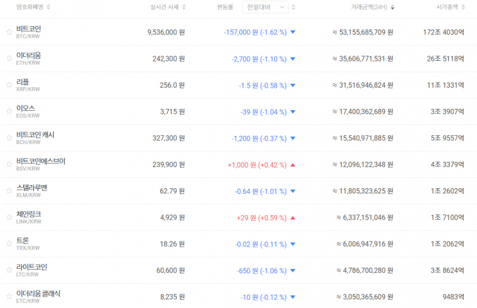Open the 비트코인 캐시 coin link
Screen dimensions: 477x308
tap(35, 135)
